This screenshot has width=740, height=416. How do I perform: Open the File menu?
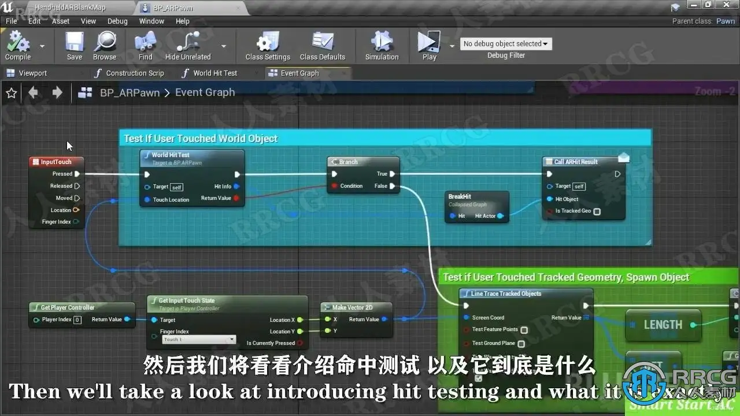point(12,21)
